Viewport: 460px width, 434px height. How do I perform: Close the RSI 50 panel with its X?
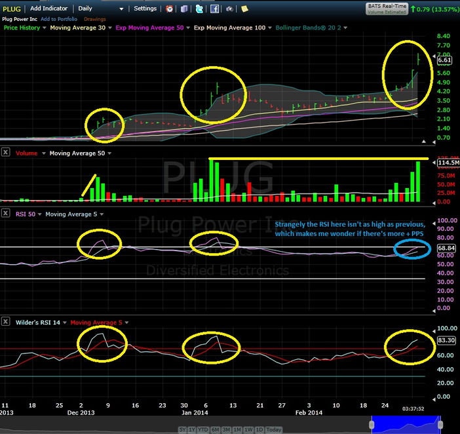coord(6,213)
